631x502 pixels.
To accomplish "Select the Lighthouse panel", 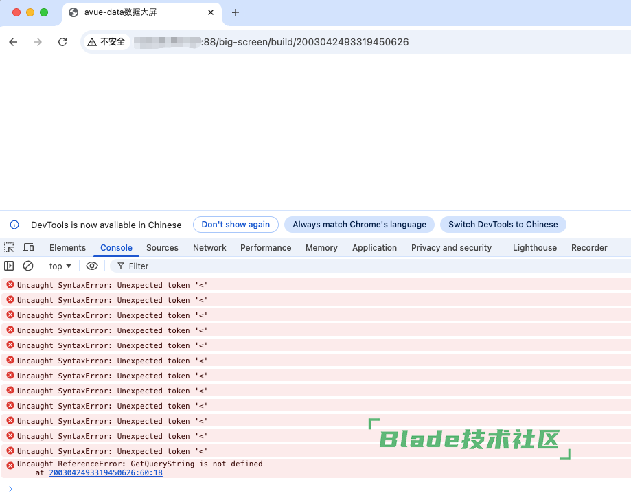I will click(534, 247).
